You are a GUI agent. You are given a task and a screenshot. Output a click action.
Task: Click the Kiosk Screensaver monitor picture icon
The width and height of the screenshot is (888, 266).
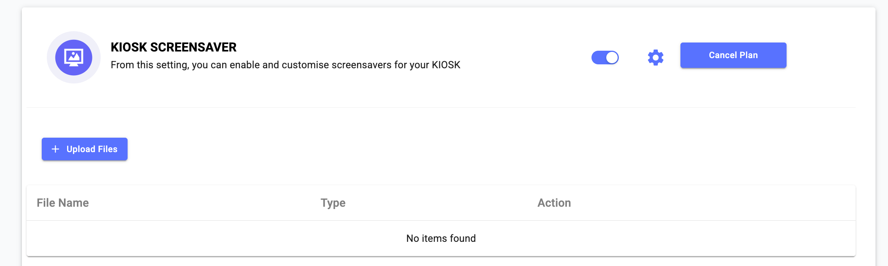74,58
